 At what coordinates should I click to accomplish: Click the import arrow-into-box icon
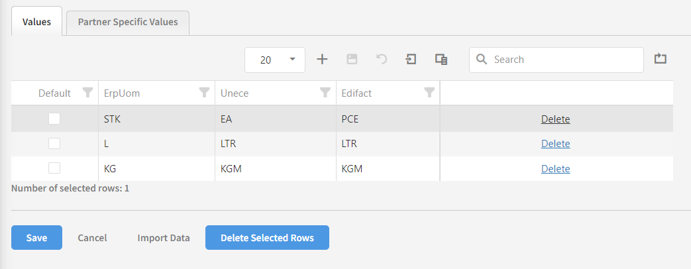click(411, 59)
